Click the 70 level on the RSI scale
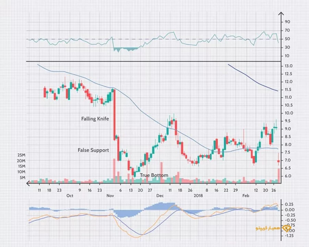 287,31
